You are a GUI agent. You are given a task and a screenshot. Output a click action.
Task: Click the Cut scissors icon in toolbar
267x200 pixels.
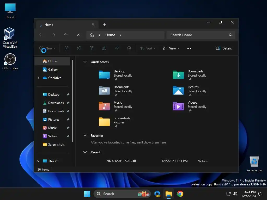(66, 48)
